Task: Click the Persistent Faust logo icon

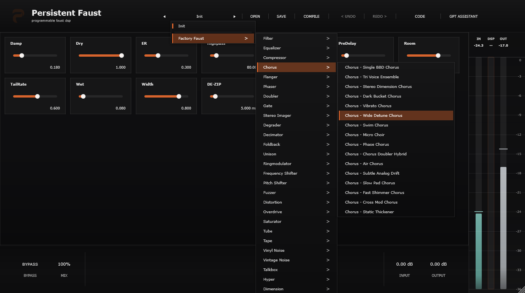Action: [18, 16]
